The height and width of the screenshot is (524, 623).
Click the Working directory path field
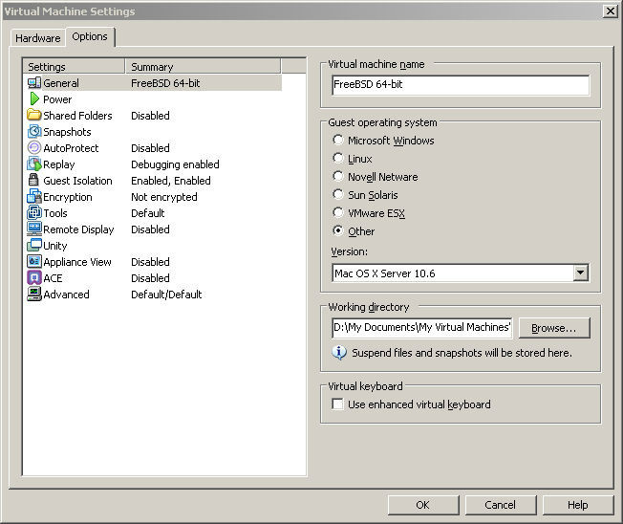coord(422,328)
